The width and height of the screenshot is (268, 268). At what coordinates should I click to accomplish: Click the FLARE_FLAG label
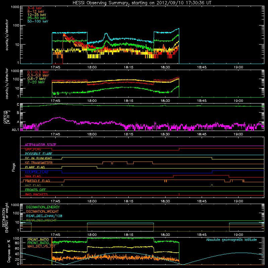pos(35,167)
